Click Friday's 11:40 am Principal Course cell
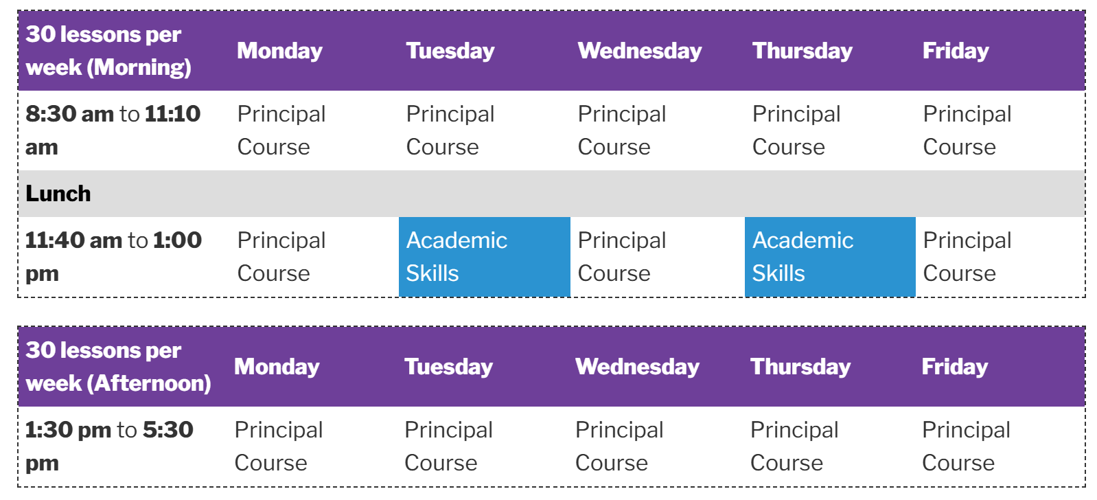The width and height of the screenshot is (1097, 500). [967, 256]
